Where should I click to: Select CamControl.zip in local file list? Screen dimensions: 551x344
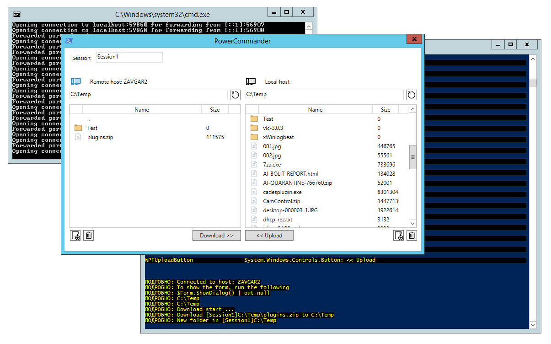[x=281, y=201]
